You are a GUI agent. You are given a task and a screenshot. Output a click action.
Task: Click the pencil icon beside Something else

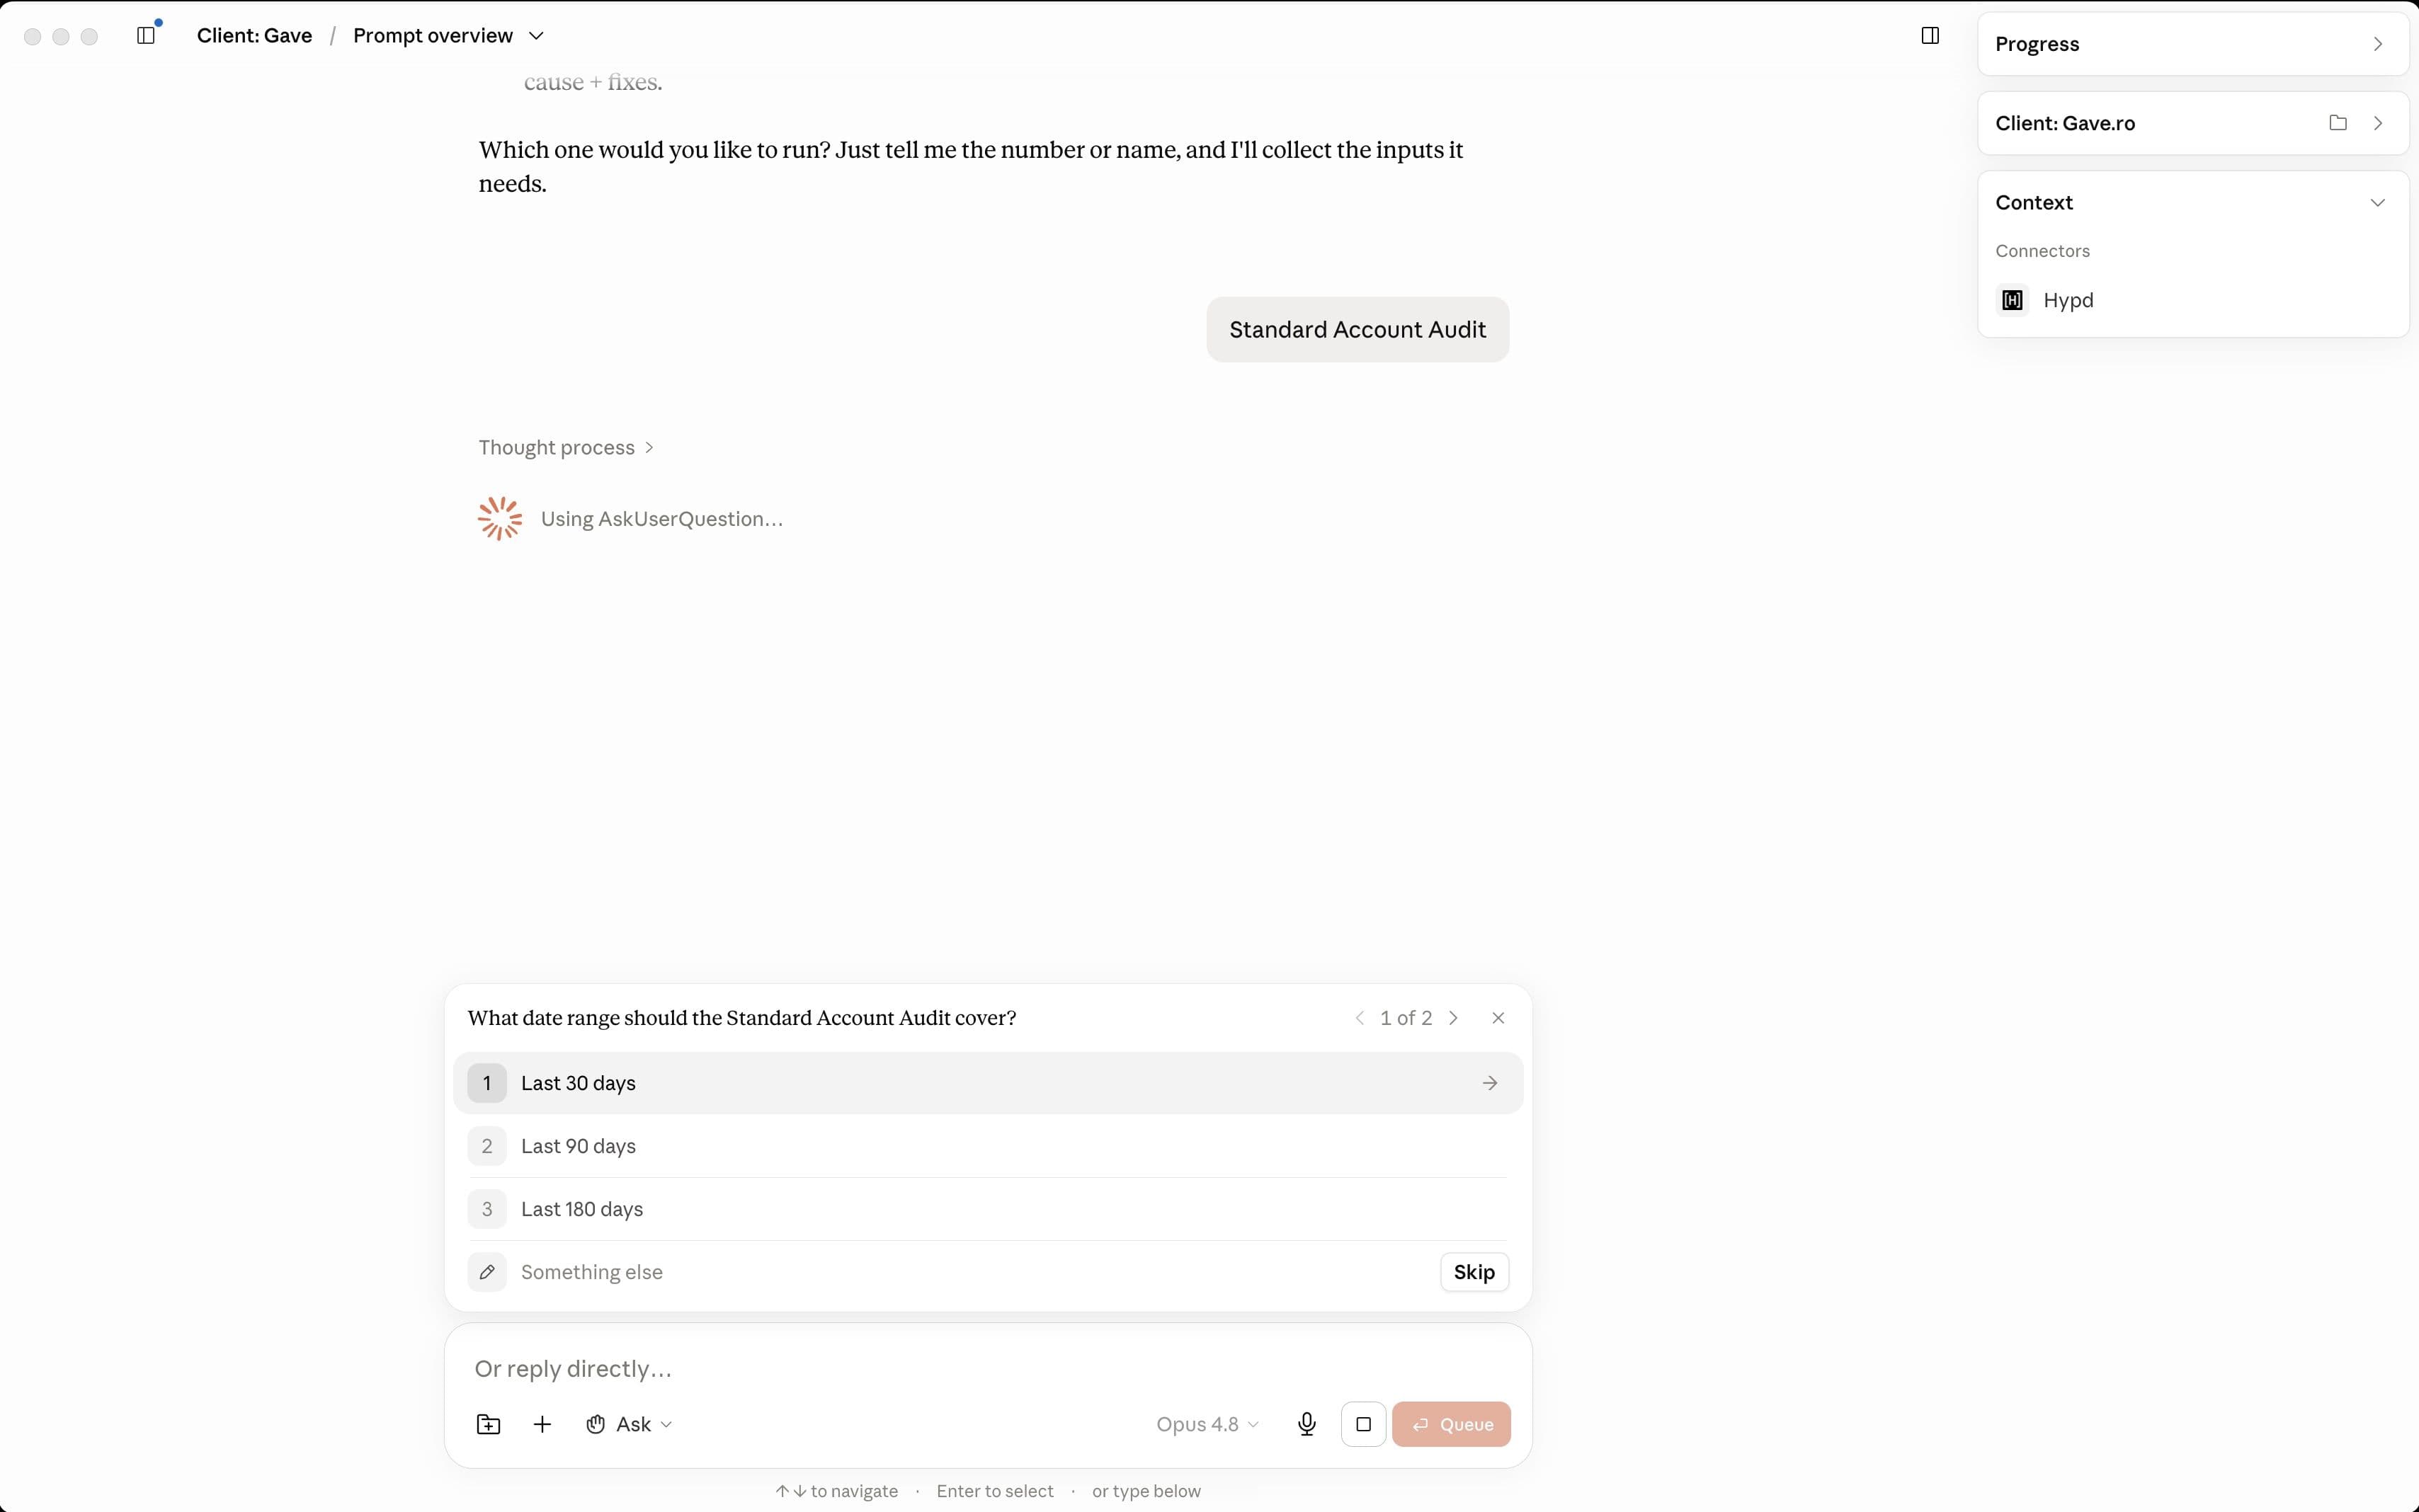[x=487, y=1272]
